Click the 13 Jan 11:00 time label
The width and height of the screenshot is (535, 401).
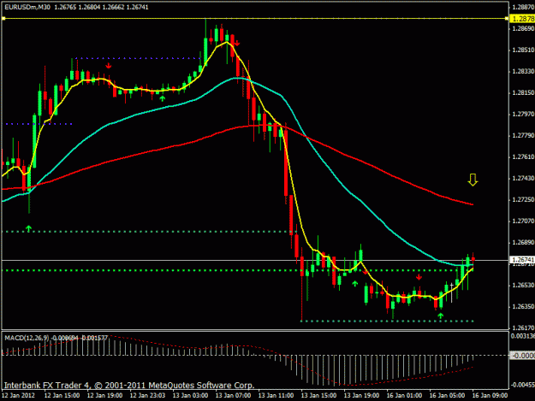pos(276,396)
